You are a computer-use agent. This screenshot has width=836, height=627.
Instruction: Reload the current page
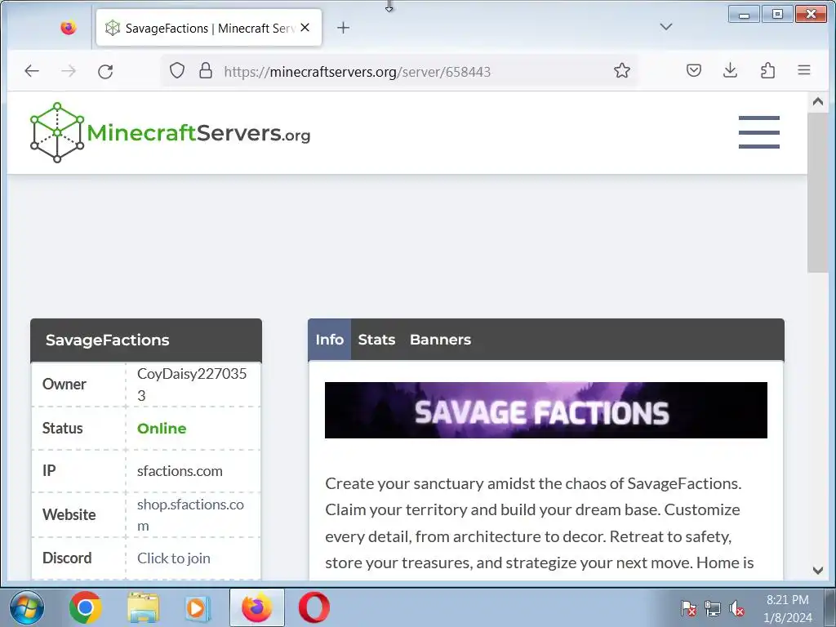105,71
